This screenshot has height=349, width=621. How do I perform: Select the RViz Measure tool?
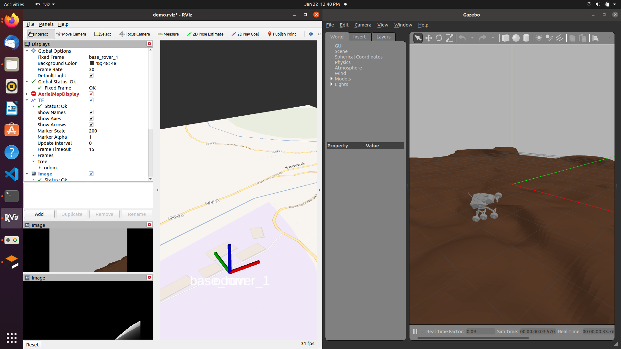pyautogui.click(x=168, y=34)
